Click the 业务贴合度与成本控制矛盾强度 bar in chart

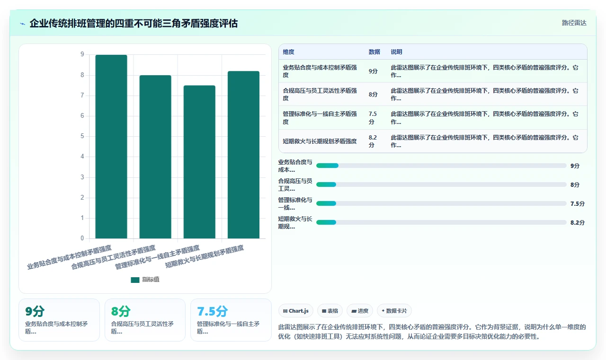pos(111,147)
